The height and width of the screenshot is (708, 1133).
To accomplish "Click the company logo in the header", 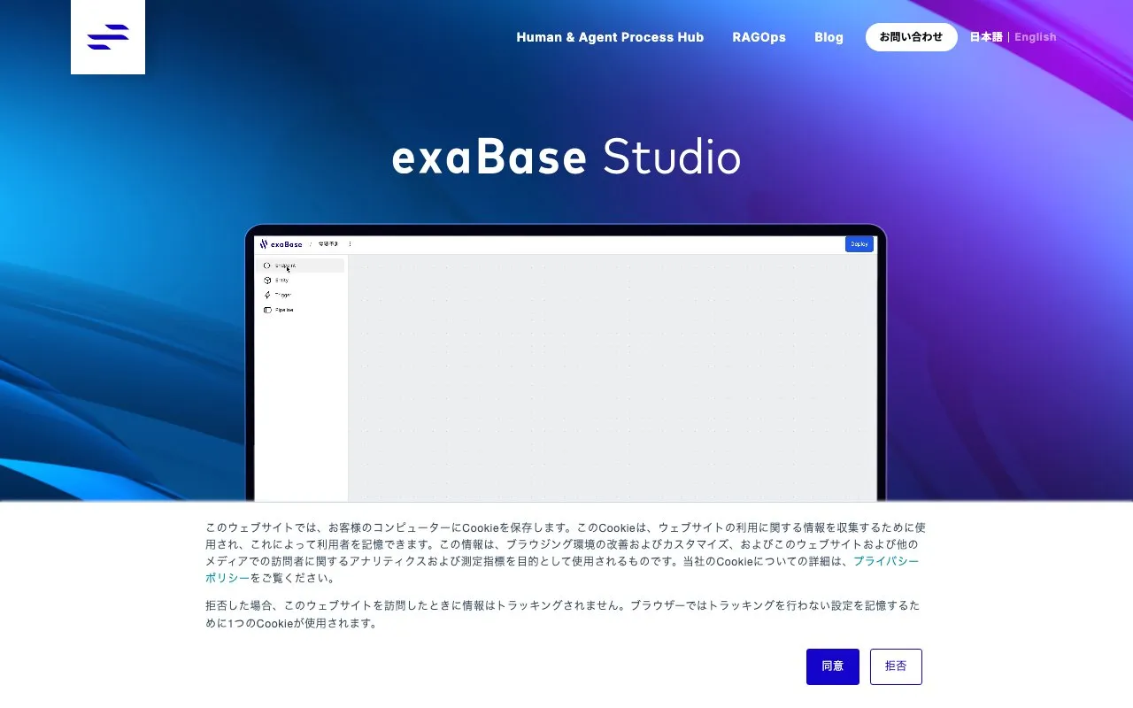I will click(108, 37).
